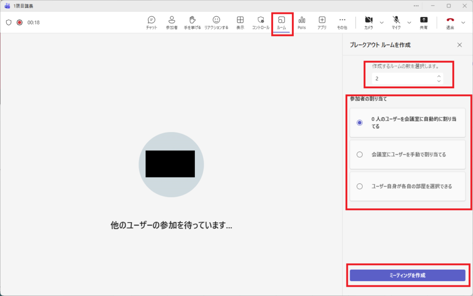
Task: Open the その他 more options menu
Action: coord(342,22)
